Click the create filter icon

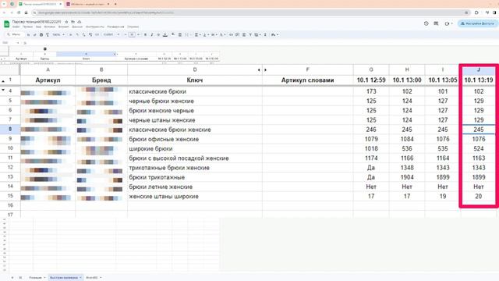[x=250, y=34]
